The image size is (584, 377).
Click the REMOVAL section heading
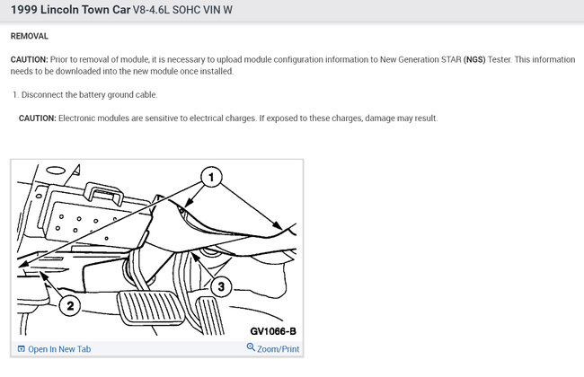click(x=30, y=36)
